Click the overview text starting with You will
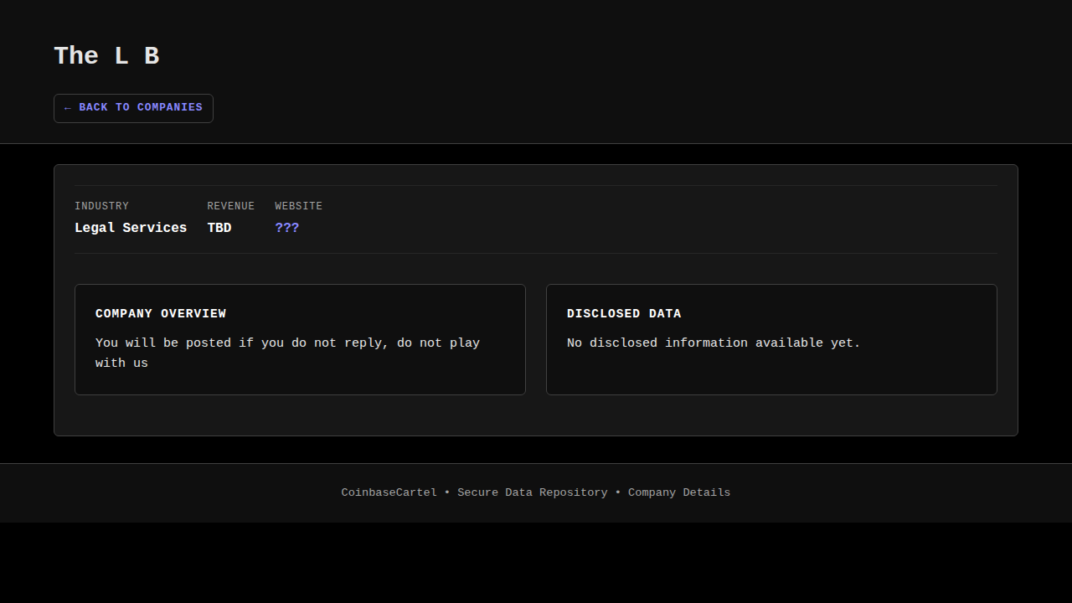 click(287, 343)
